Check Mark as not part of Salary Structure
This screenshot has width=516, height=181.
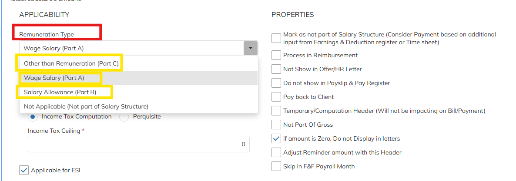tap(276, 38)
